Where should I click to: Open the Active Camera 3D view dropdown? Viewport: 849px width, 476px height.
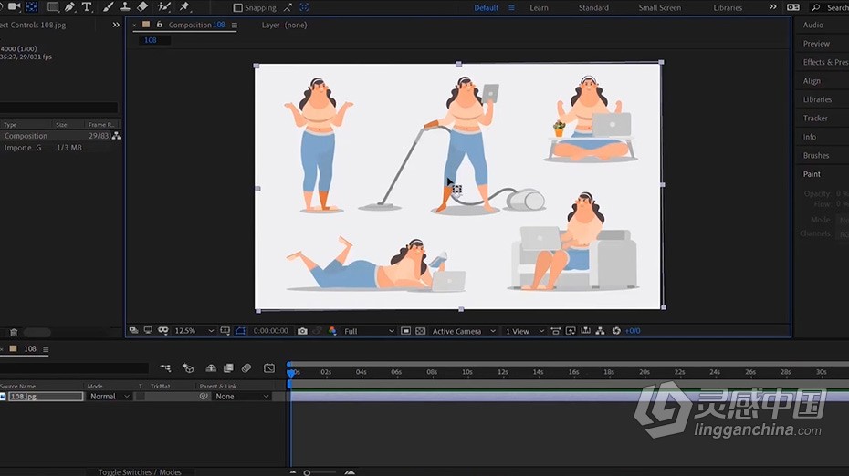pos(464,331)
